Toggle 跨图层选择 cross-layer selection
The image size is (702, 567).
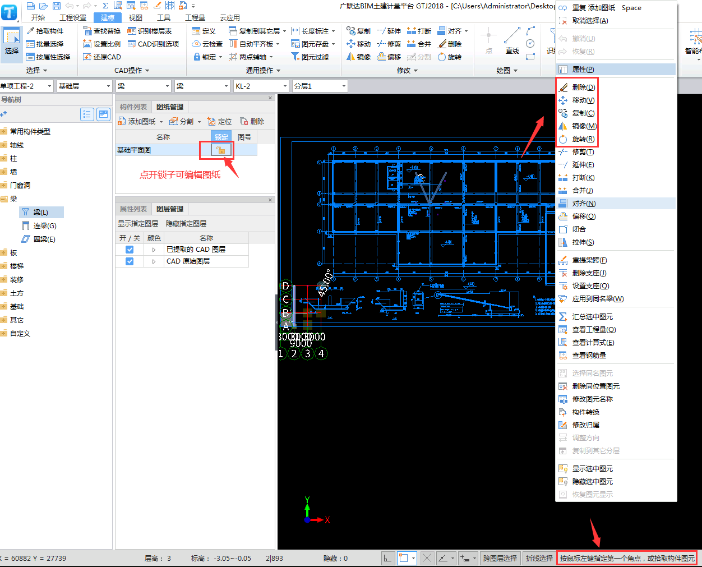[x=500, y=558]
